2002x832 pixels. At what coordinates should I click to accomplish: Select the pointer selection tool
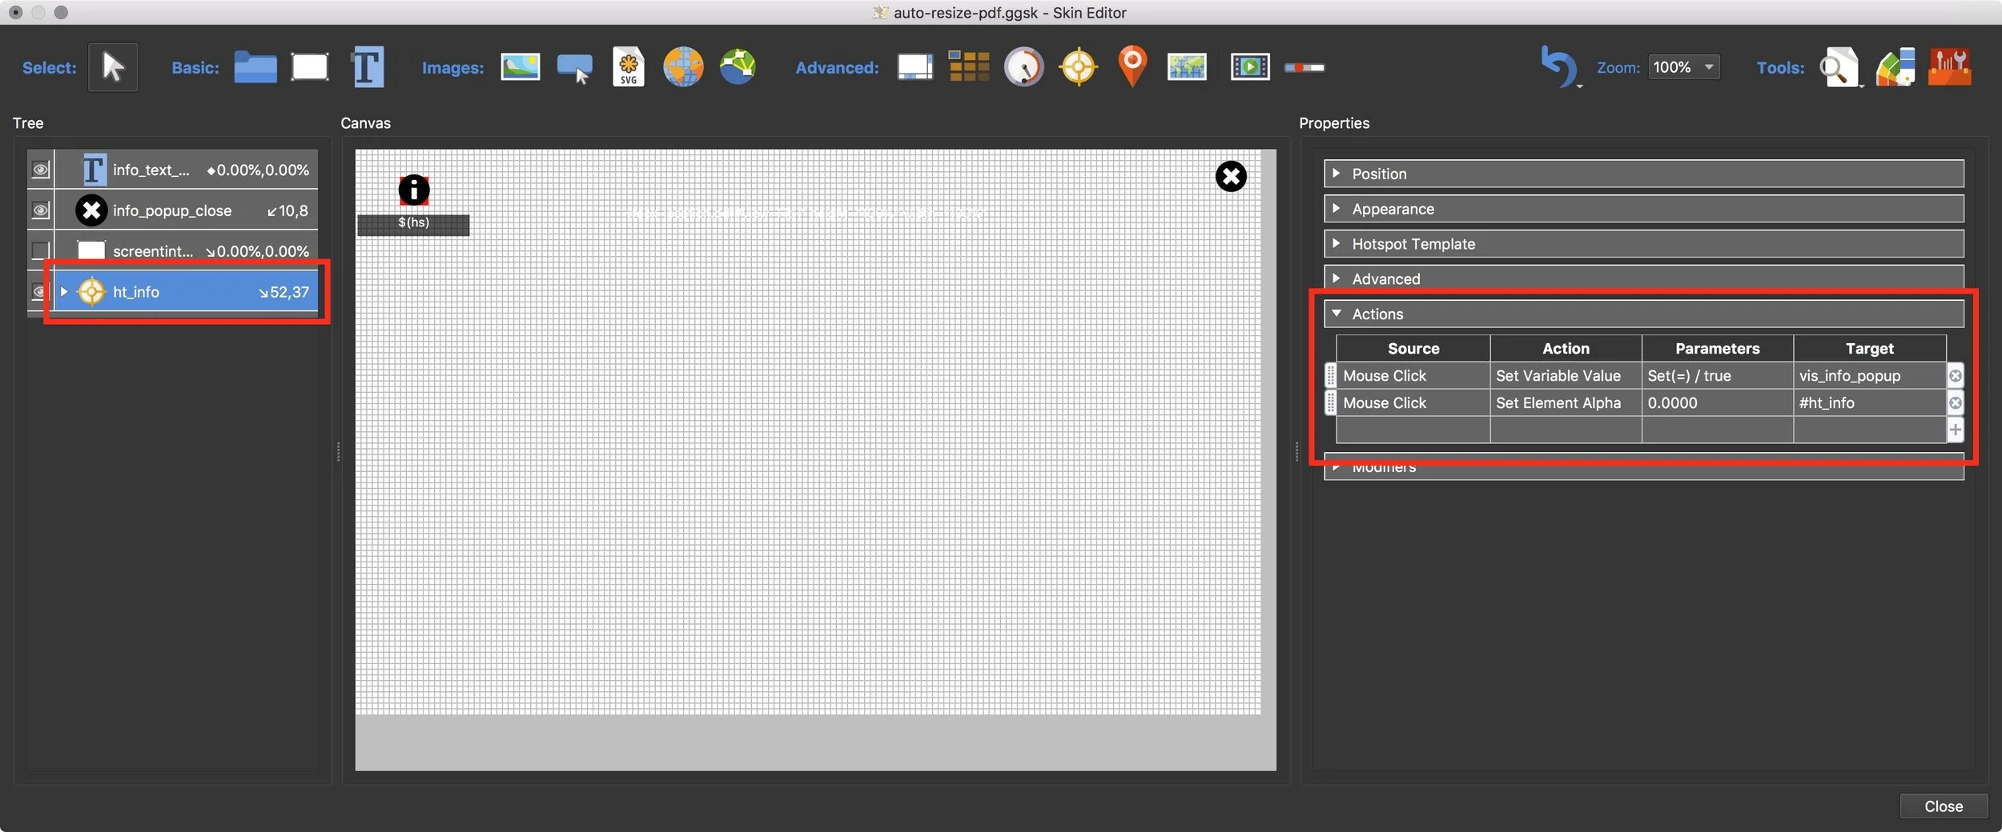tap(112, 67)
